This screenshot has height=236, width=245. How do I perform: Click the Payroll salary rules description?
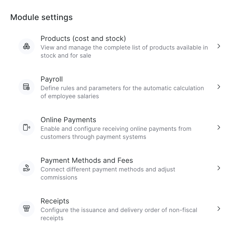coord(122,92)
